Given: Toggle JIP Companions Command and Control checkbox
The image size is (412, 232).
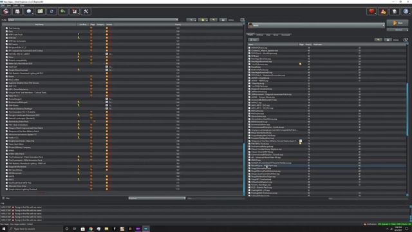Looking at the screenshot, I should tap(6, 50).
